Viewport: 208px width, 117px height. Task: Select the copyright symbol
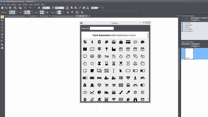tap(142, 92)
